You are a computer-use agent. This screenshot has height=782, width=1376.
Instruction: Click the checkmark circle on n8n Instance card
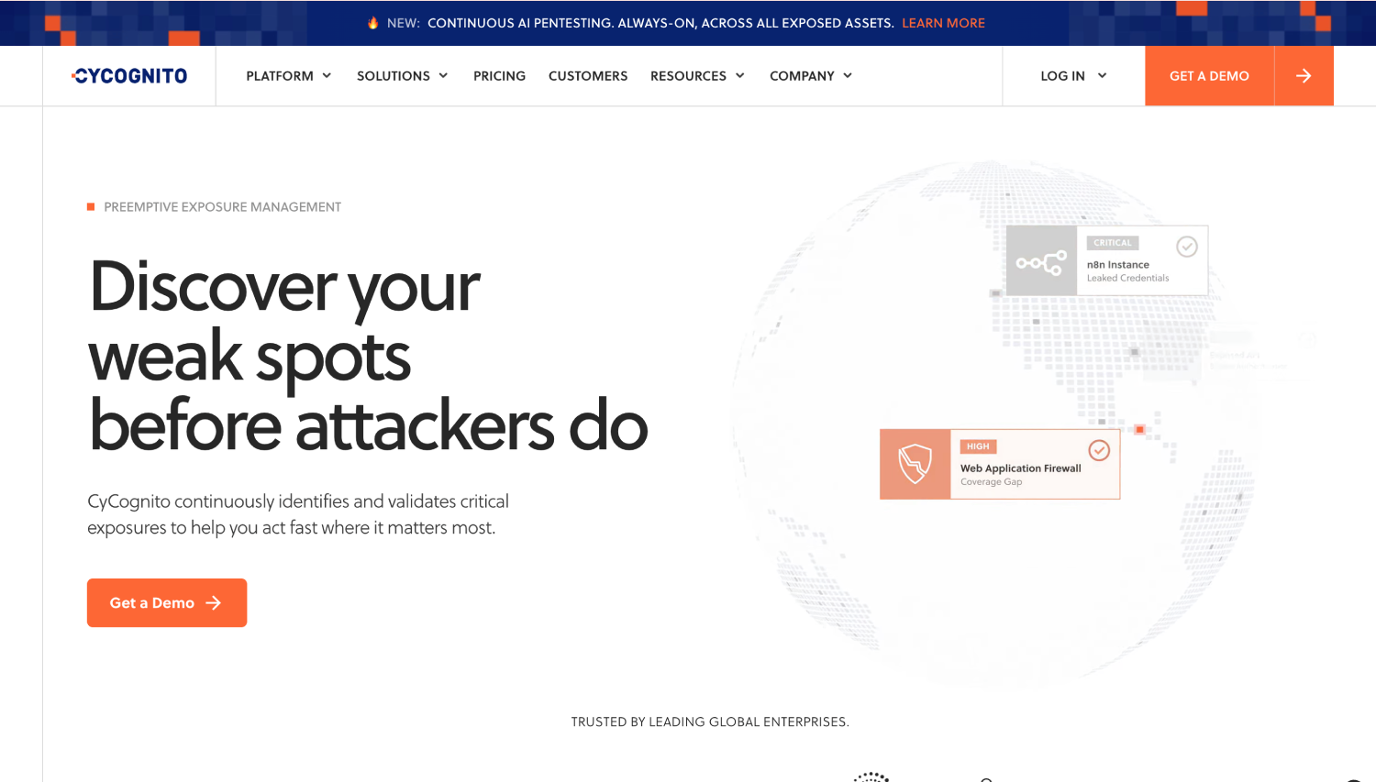pos(1187,247)
